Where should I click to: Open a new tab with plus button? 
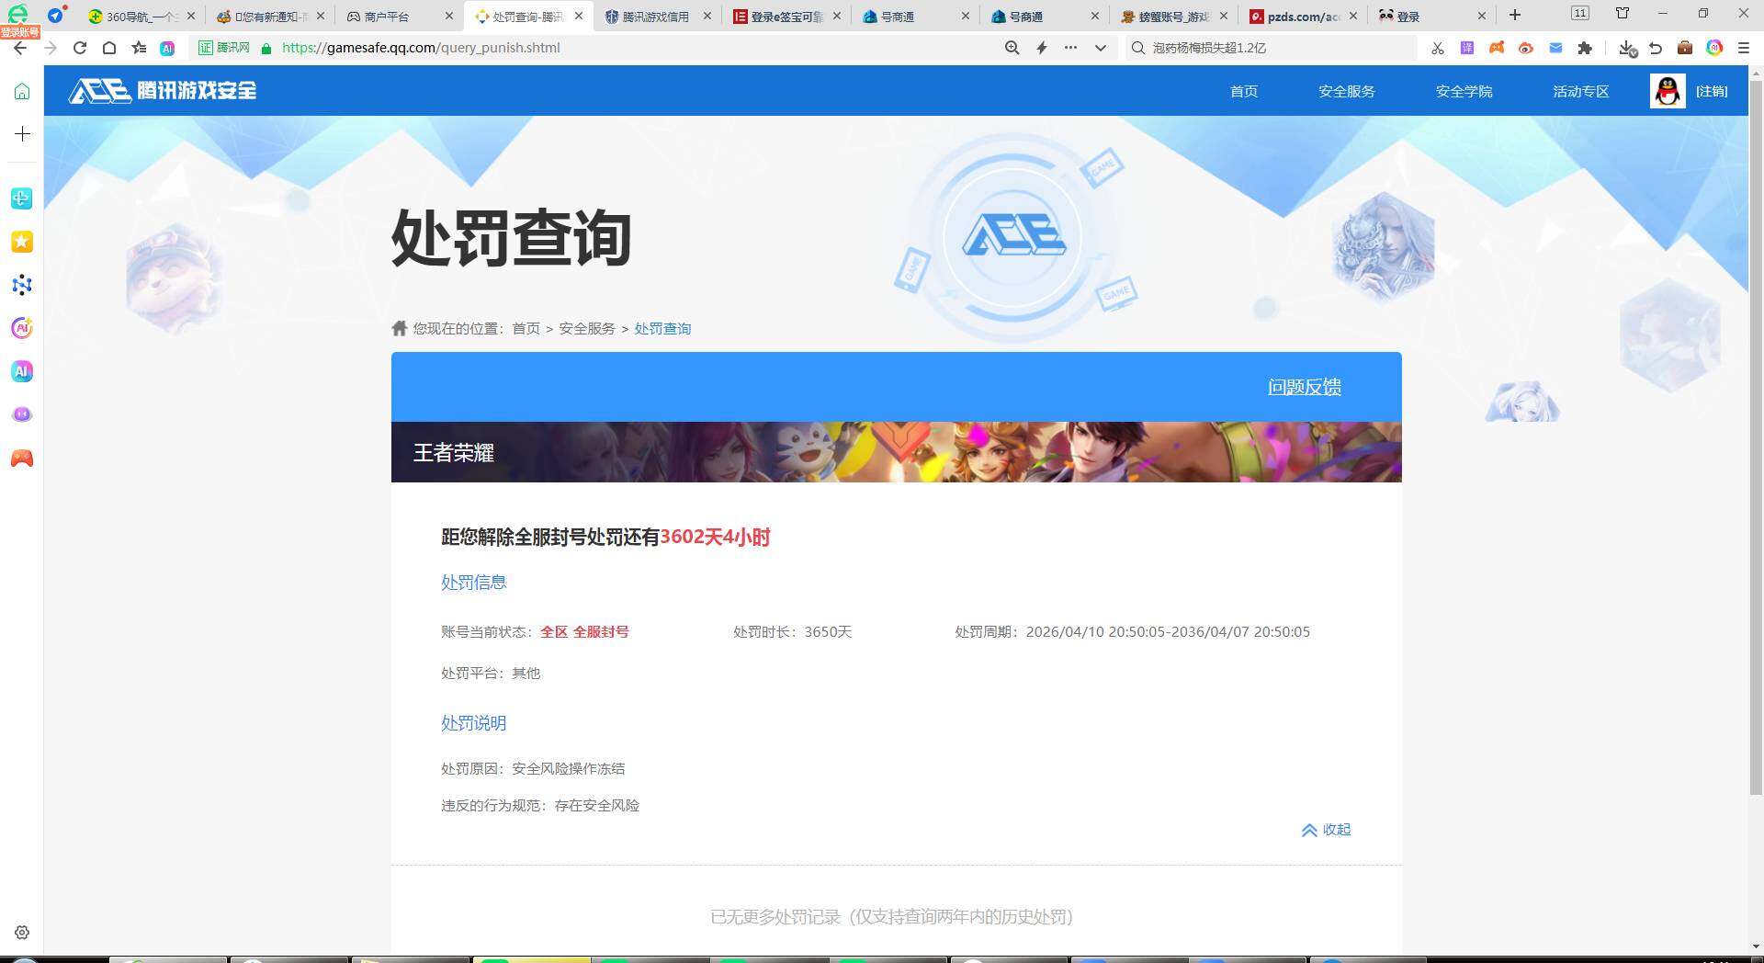tap(1515, 15)
